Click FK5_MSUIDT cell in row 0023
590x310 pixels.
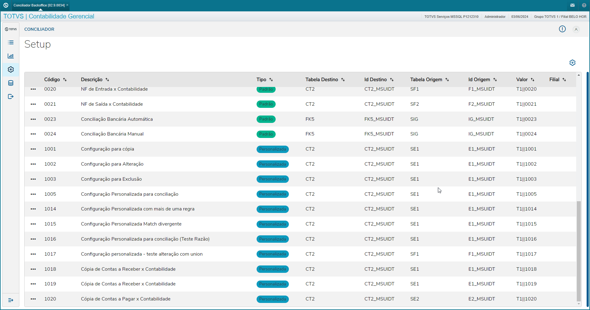pos(379,119)
